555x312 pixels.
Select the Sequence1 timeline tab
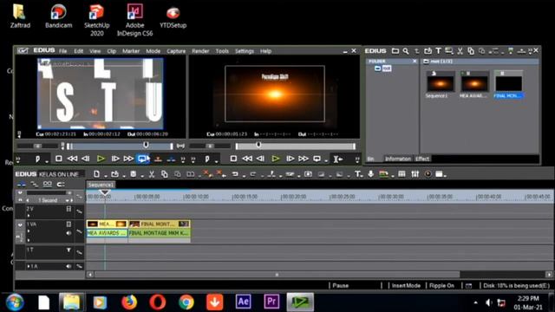click(101, 185)
